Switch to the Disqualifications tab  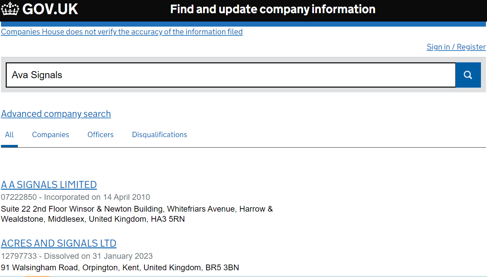point(160,135)
